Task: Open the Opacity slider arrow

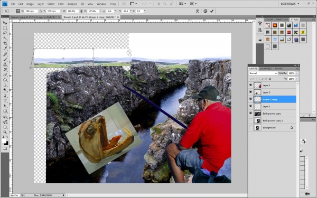Action: pos(297,73)
